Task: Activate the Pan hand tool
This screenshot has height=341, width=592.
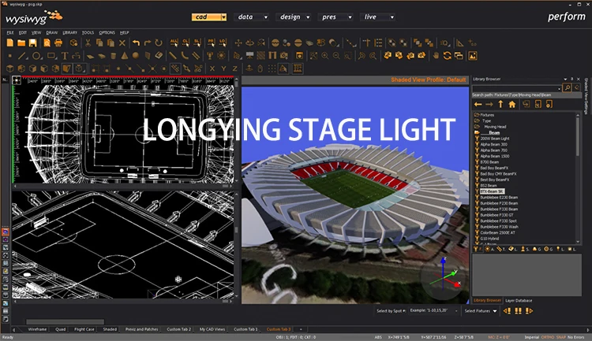Action: pyautogui.click(x=436, y=56)
